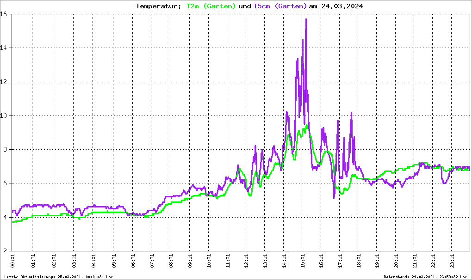This screenshot has height=280, width=472.
Task: Click the y-axis label 10
Action: pyautogui.click(x=4, y=116)
